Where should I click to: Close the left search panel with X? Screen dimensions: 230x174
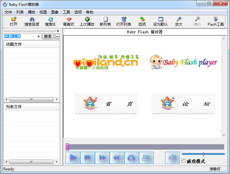[x=58, y=31]
